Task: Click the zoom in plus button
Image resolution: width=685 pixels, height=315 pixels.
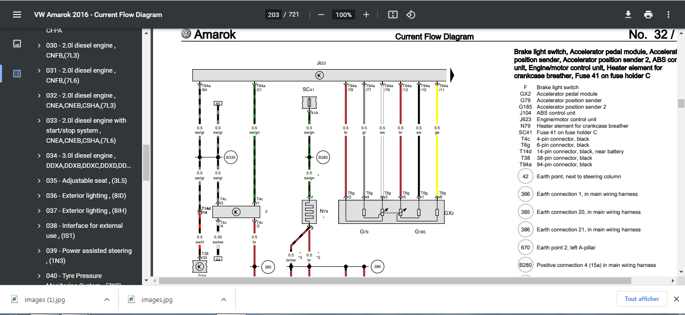Action: [x=366, y=15]
